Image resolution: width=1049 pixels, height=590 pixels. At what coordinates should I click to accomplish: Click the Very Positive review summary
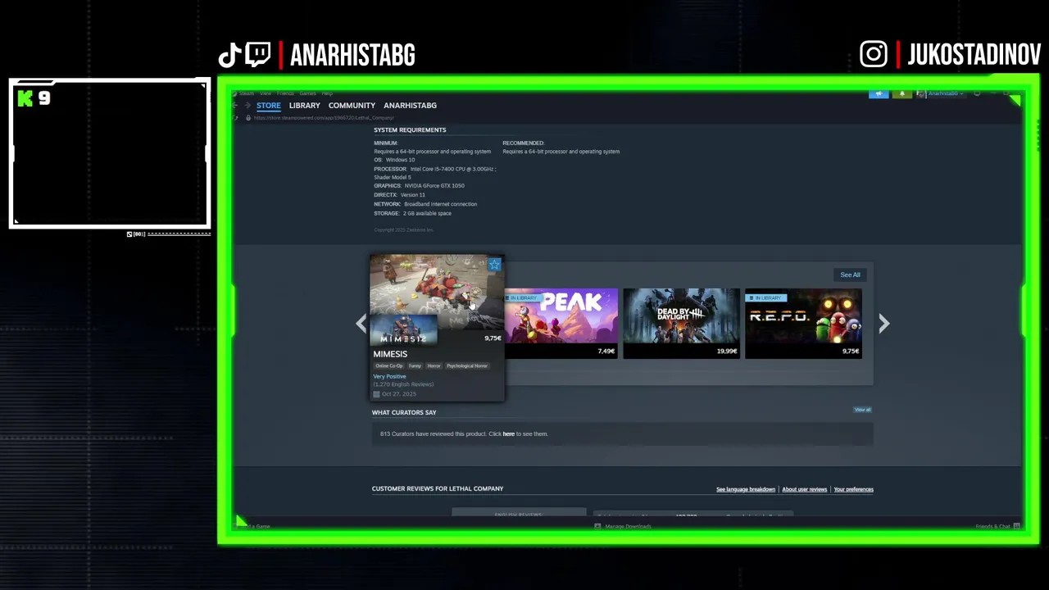click(389, 376)
